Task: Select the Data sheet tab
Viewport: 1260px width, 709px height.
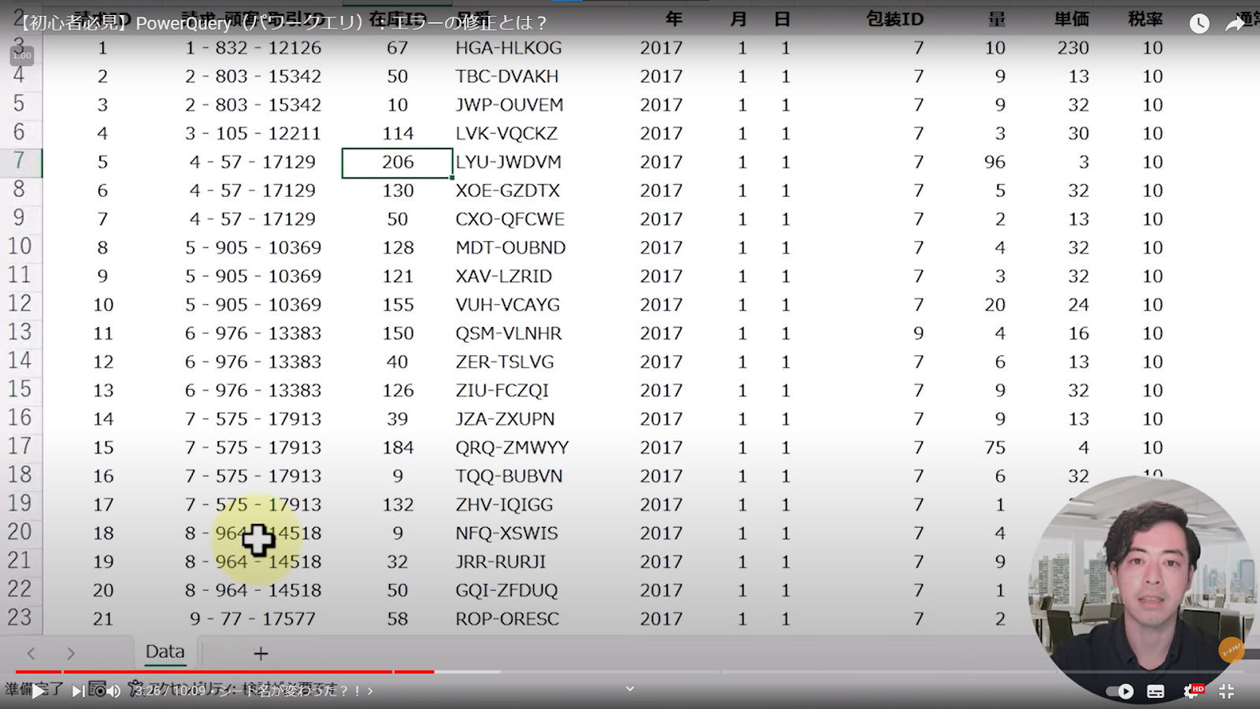Action: tap(165, 652)
